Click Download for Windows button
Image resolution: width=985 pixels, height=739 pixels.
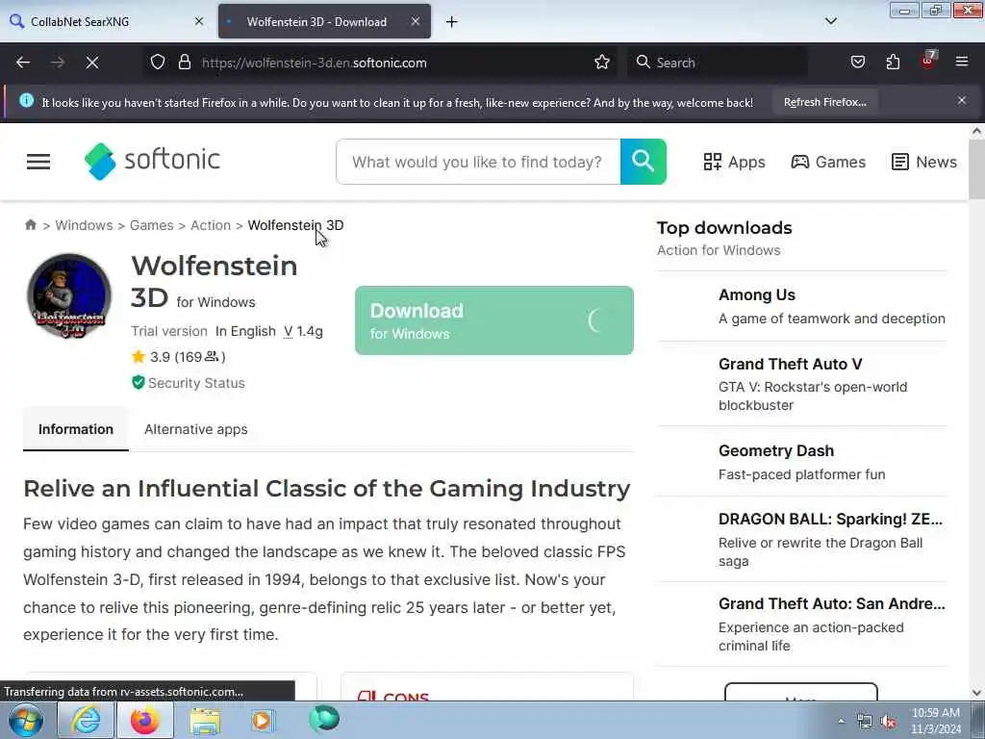point(493,320)
